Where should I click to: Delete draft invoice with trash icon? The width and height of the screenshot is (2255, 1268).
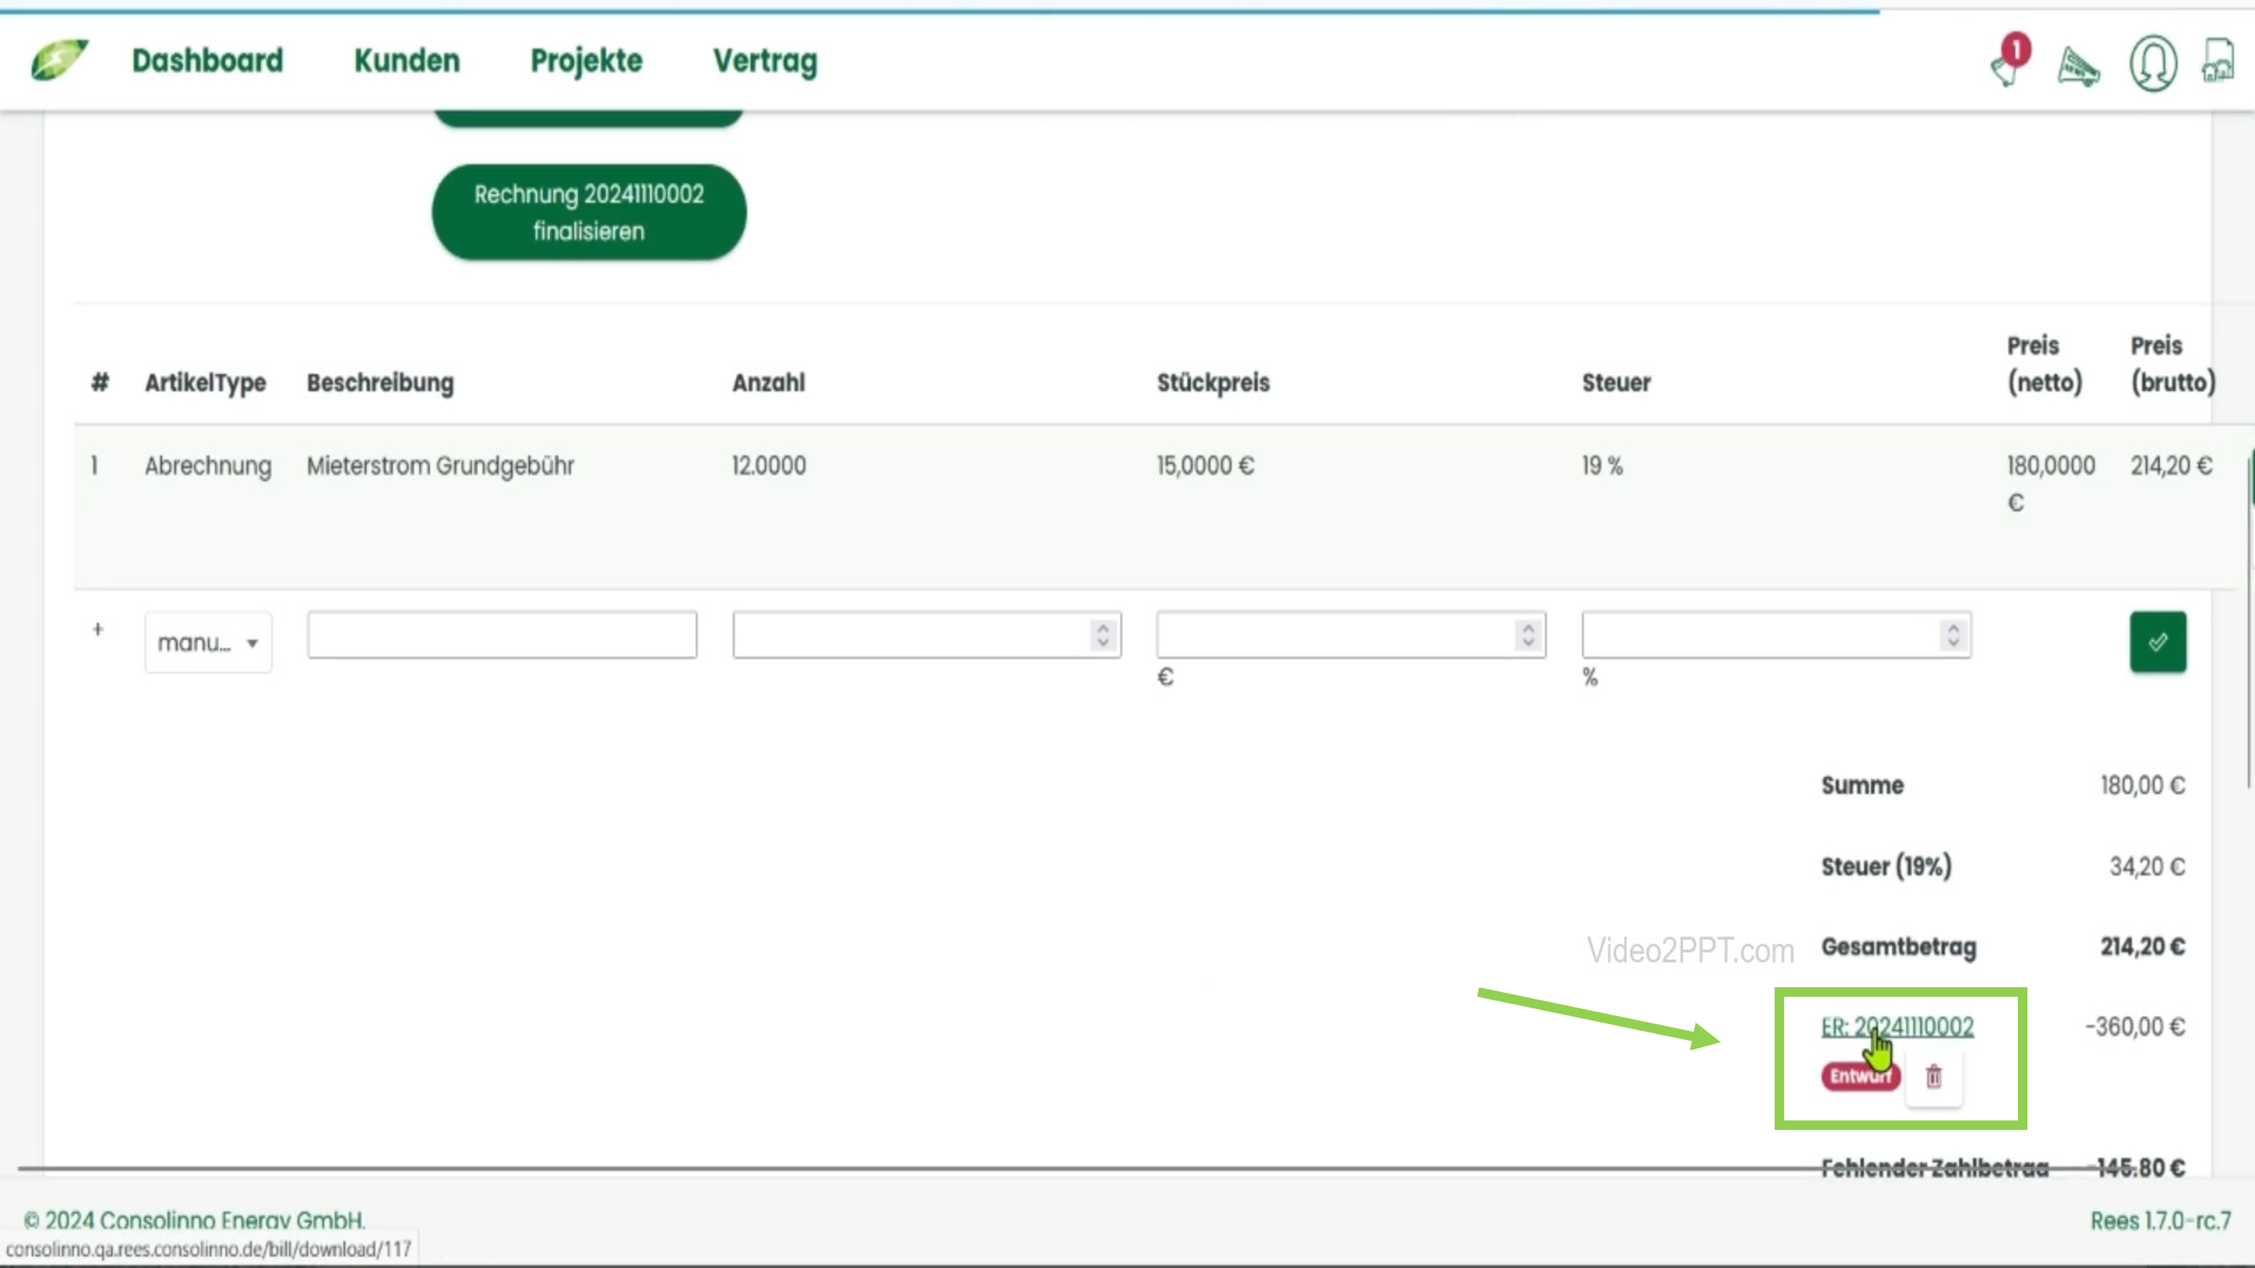click(x=1934, y=1076)
